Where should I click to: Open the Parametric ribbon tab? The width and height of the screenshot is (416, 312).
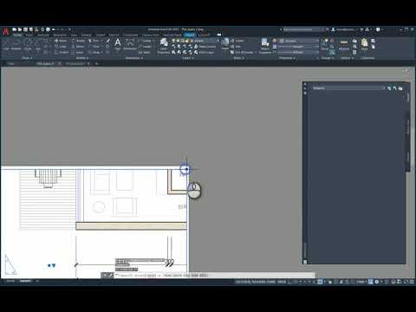(60, 35)
